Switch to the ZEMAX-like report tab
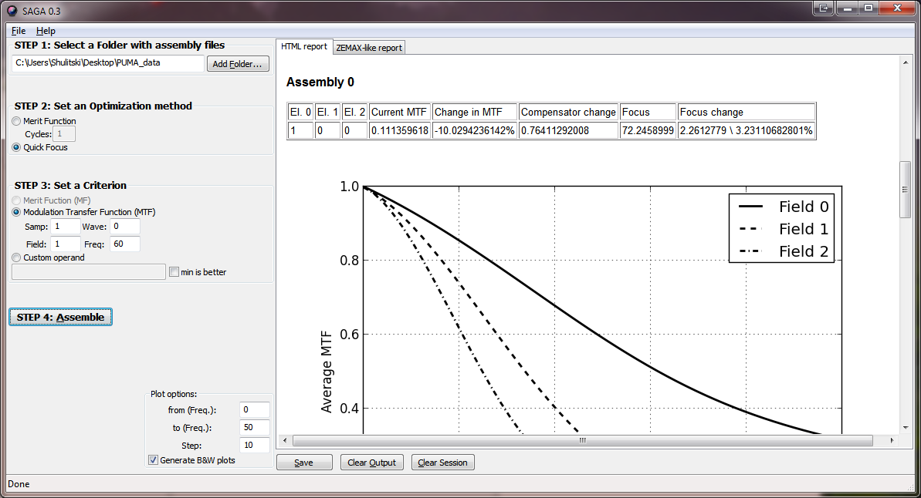921x498 pixels. (369, 48)
